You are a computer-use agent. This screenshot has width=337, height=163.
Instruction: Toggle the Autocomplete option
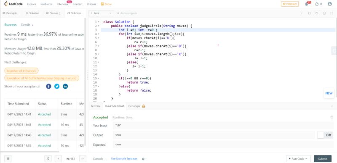[127, 13]
